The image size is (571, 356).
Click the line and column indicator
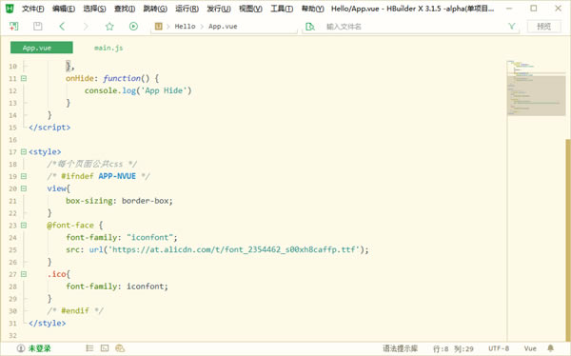(x=453, y=348)
